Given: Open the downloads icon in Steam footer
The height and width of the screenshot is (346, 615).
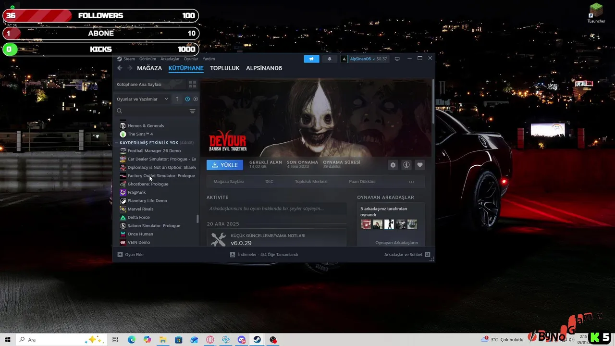Looking at the screenshot, I should coord(233,255).
